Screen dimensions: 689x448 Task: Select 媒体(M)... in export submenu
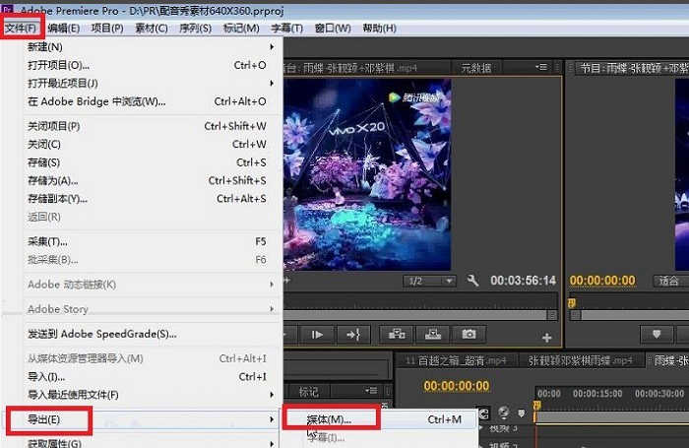click(x=329, y=419)
